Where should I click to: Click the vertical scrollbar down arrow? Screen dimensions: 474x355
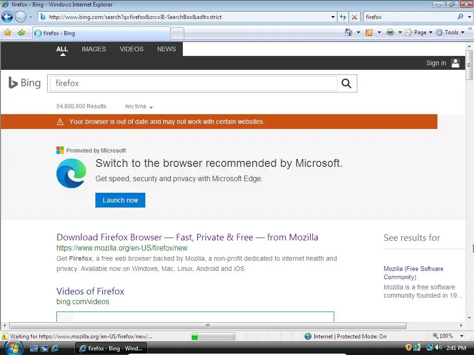point(469,318)
